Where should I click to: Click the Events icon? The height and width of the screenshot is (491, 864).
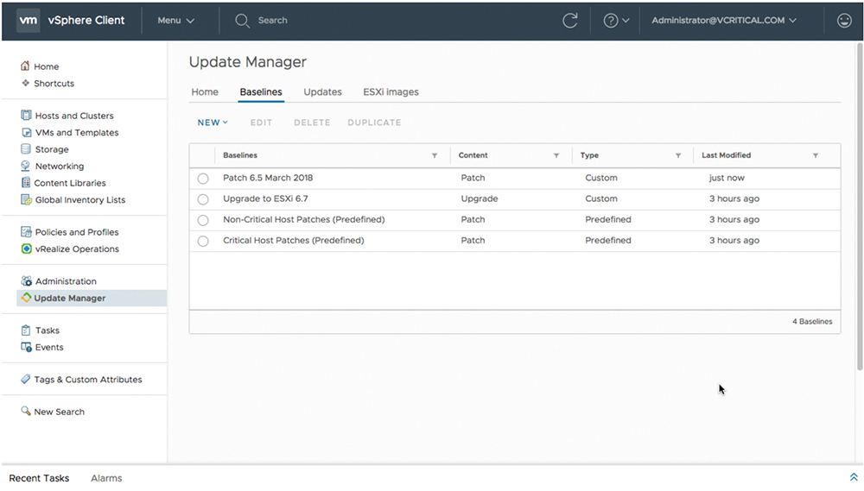[x=26, y=347]
